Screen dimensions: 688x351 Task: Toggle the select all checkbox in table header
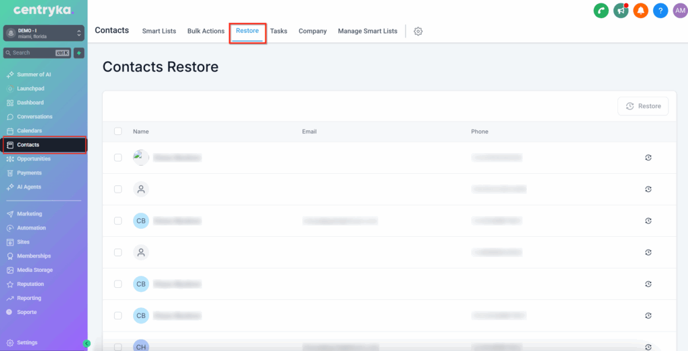point(118,132)
